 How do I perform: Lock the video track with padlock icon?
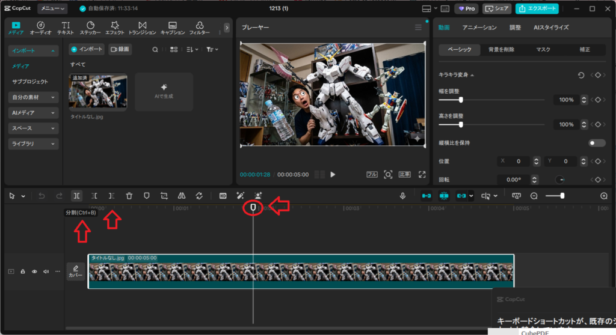[23, 271]
